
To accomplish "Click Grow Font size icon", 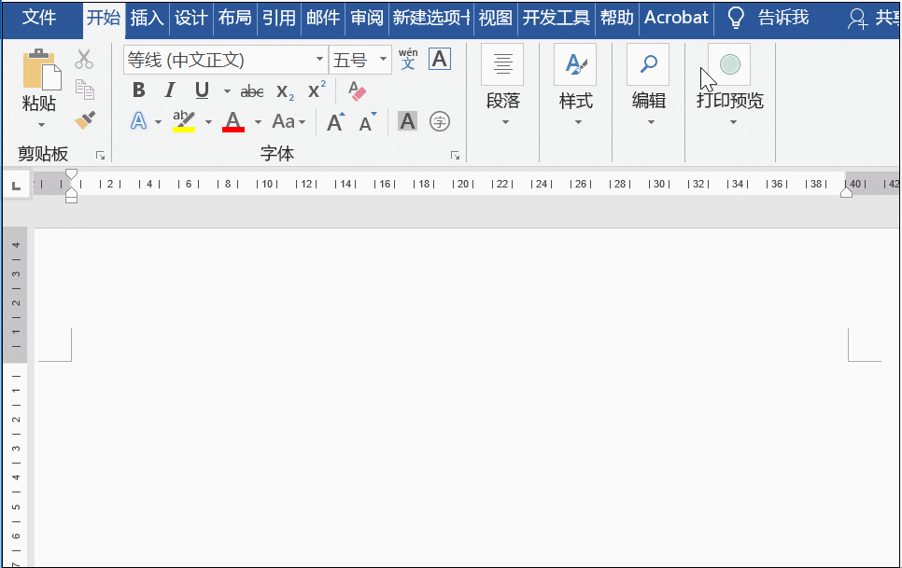I will click(x=335, y=121).
